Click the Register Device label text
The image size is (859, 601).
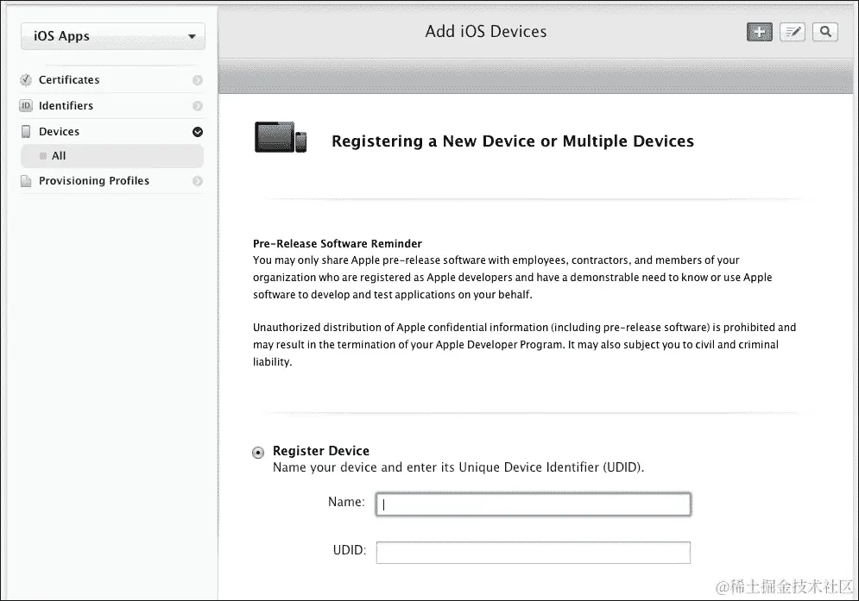click(321, 450)
